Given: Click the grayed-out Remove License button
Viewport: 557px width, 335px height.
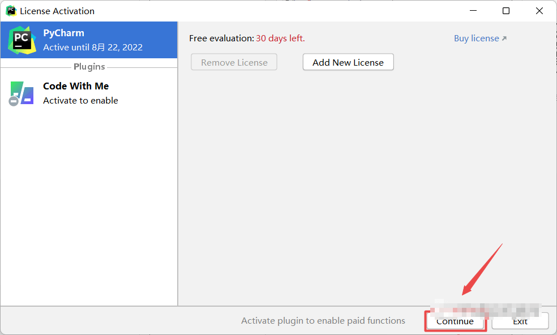Looking at the screenshot, I should click(234, 62).
